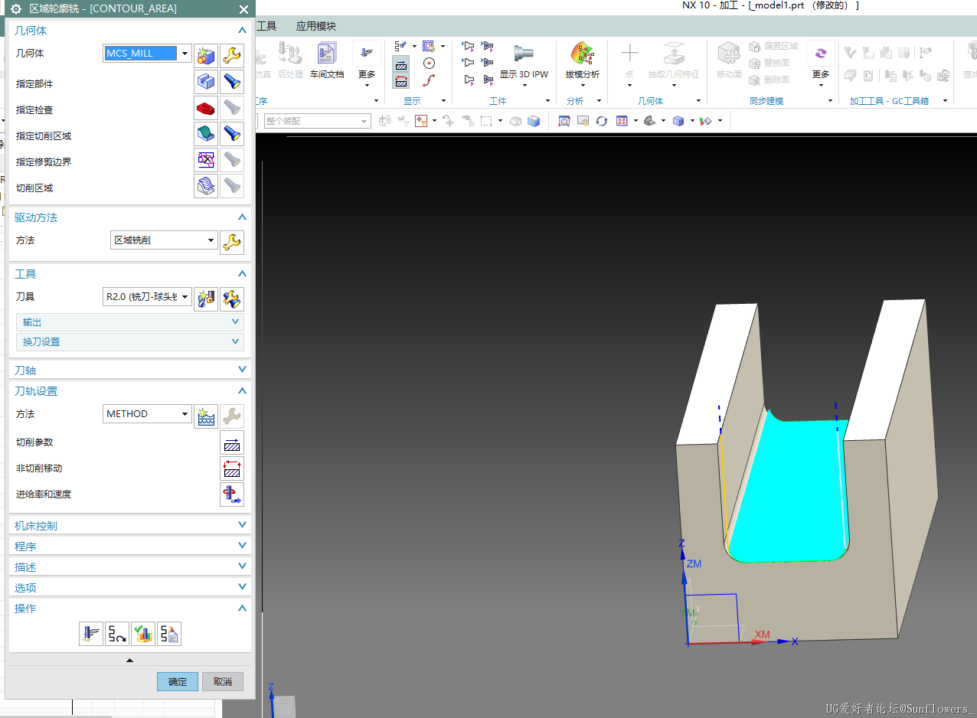Click the XM axis label in viewport
Image resolution: width=977 pixels, height=718 pixels.
762,635
